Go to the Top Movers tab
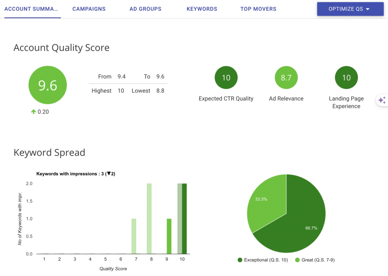 (x=258, y=9)
